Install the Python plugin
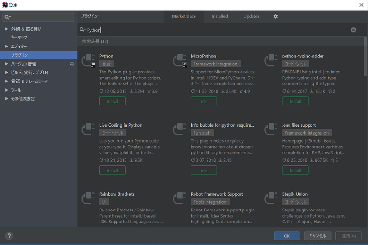368x245 pixels. pos(112,101)
